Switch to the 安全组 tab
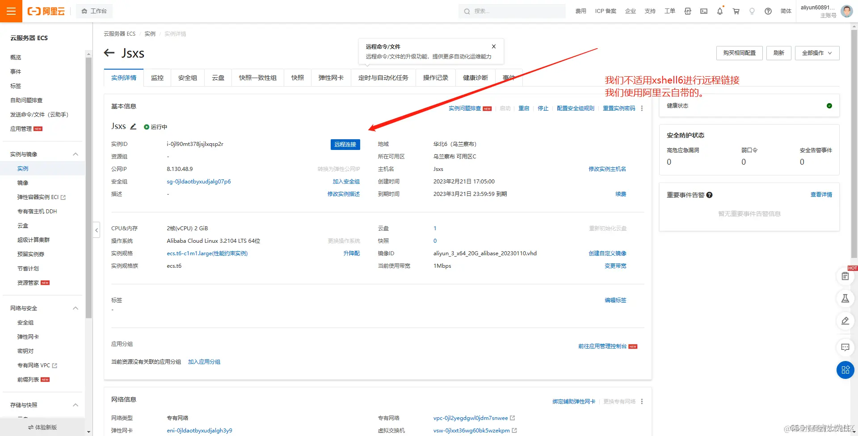The height and width of the screenshot is (436, 858). (188, 78)
